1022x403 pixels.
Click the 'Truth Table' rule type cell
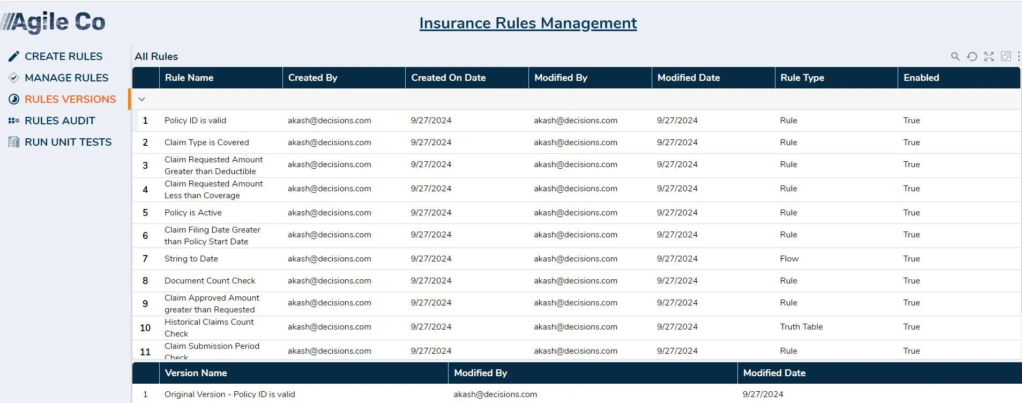[801, 327]
